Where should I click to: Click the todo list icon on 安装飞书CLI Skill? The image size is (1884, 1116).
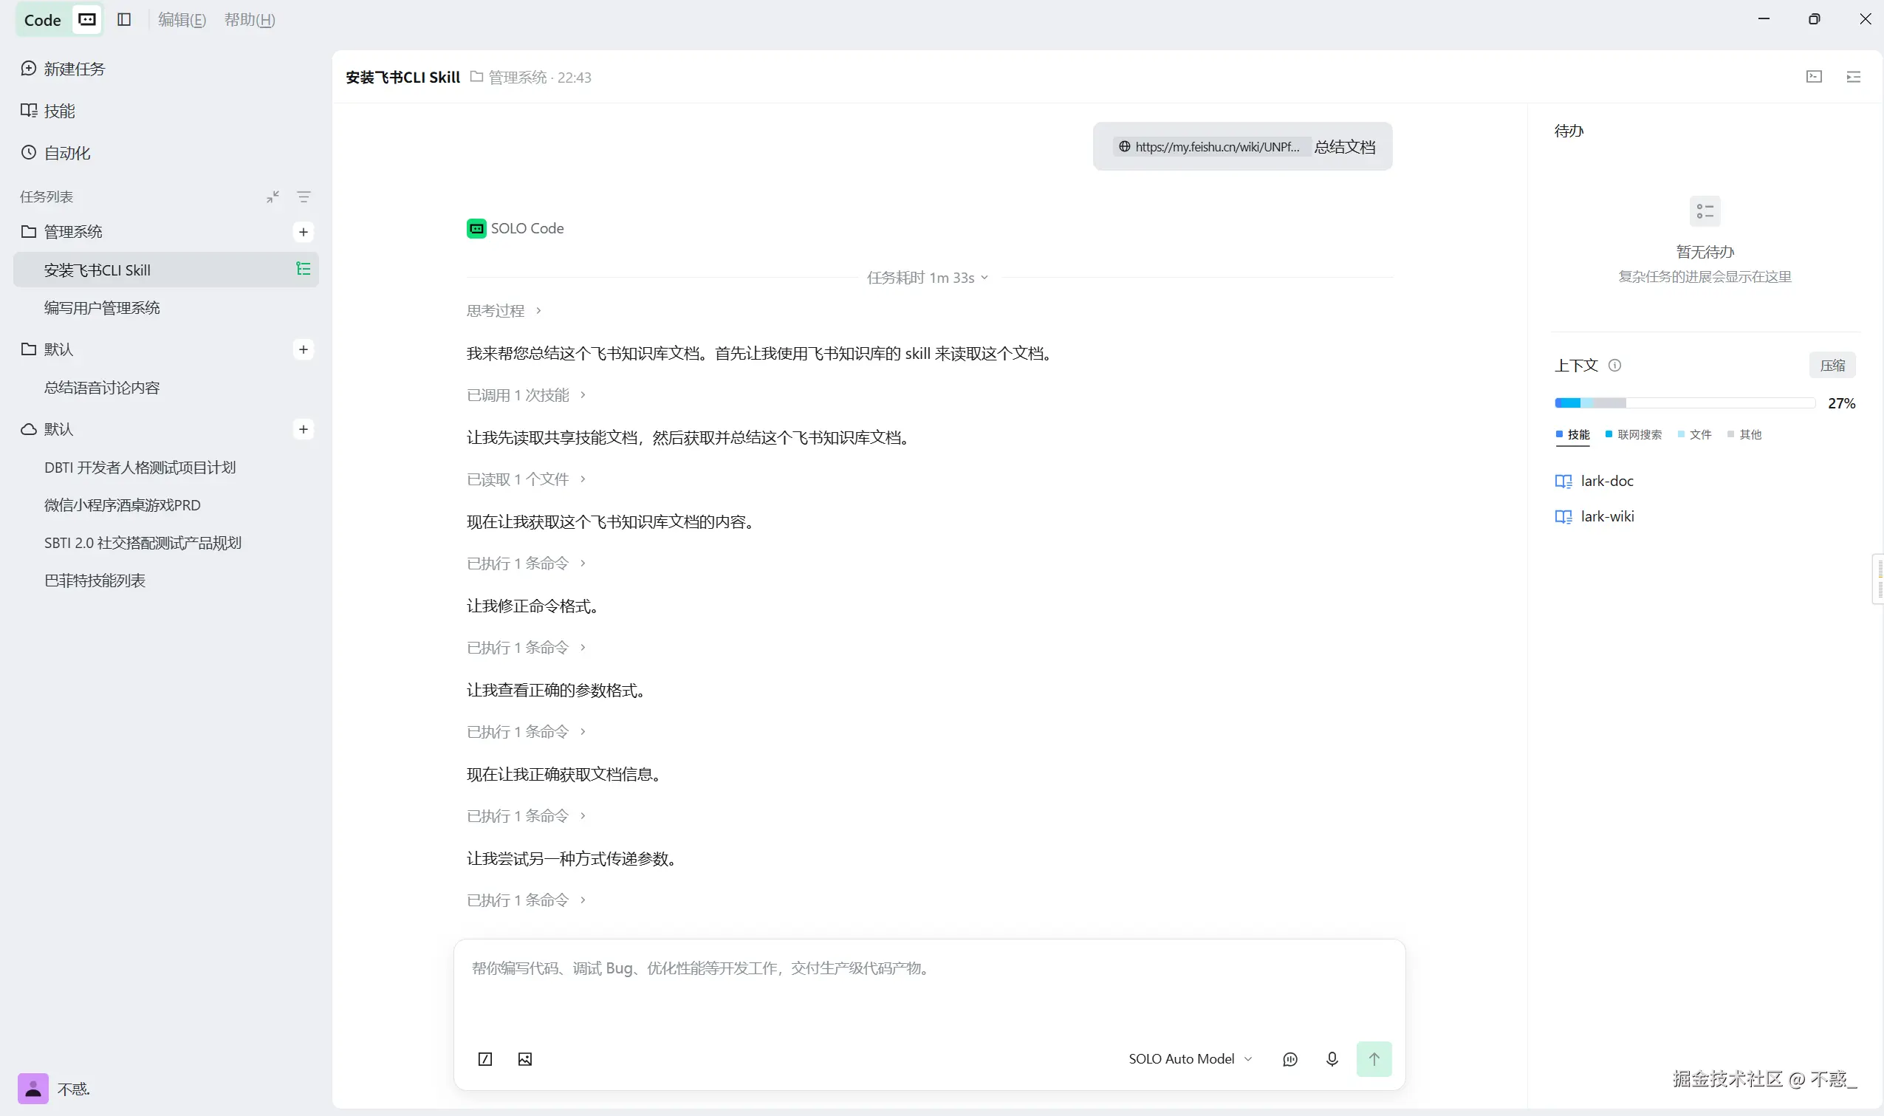304,270
